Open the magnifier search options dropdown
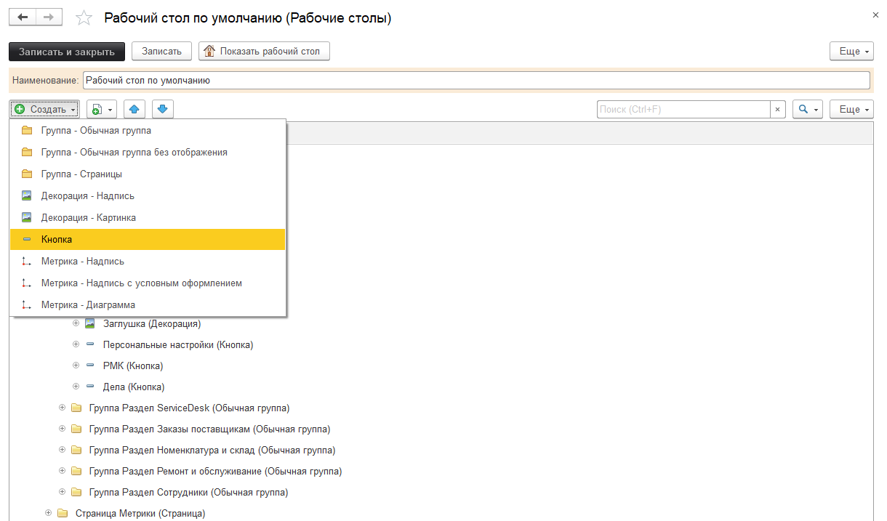 pos(807,109)
